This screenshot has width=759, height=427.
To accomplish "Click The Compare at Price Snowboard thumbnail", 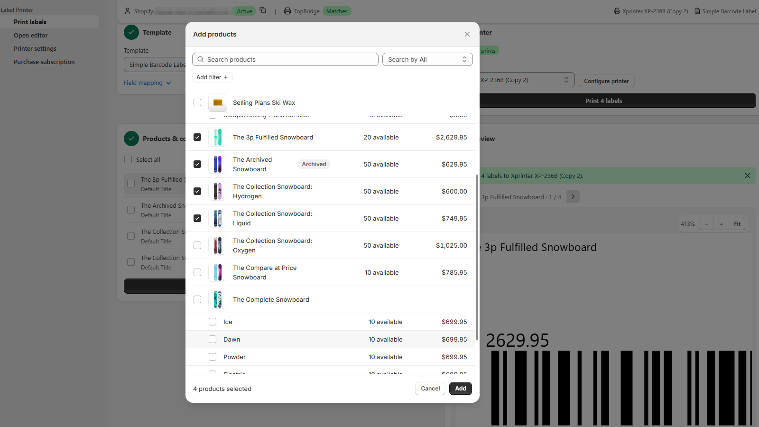I will 218,272.
